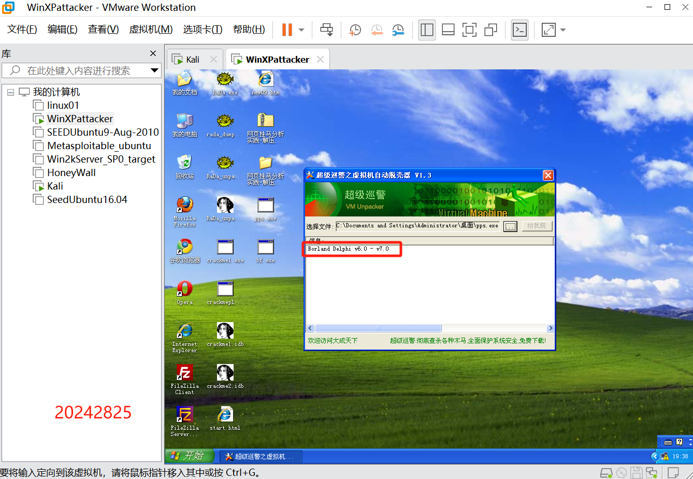Click the FileZilla Server desktop shortcut

(x=184, y=422)
